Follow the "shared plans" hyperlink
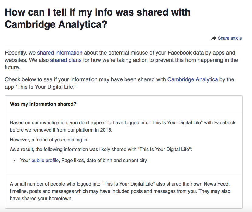 pyautogui.click(x=66, y=60)
